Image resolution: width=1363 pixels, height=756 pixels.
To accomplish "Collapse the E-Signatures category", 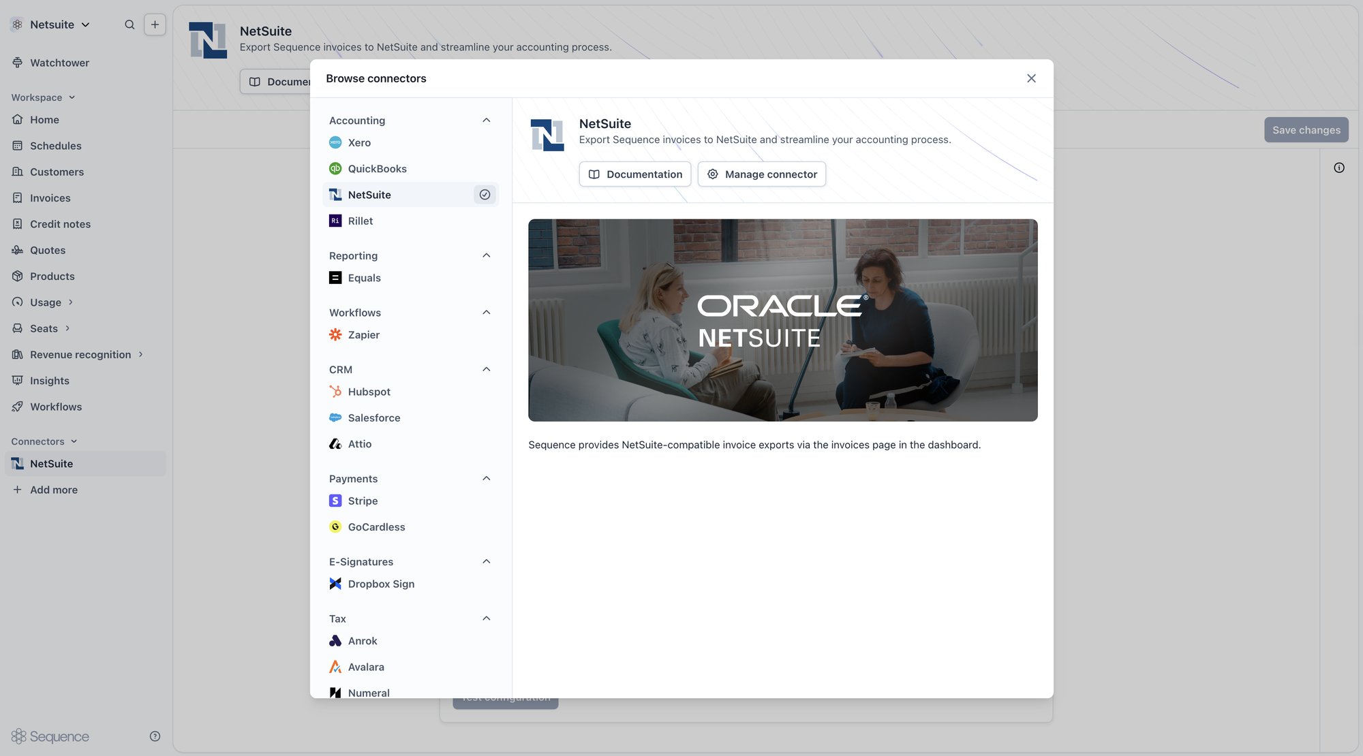I will tap(486, 562).
